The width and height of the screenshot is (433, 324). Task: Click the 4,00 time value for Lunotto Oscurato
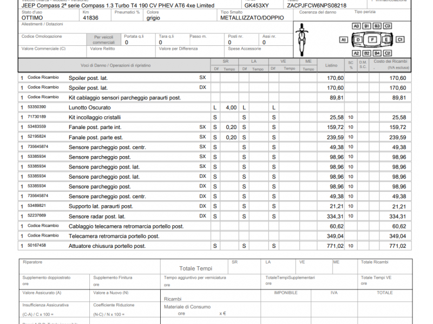tap(231, 107)
